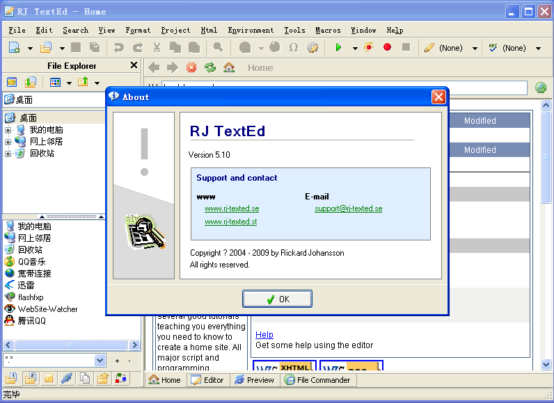This screenshot has height=403, width=554.
Task: Close the File Explorer panel
Action: click(134, 65)
